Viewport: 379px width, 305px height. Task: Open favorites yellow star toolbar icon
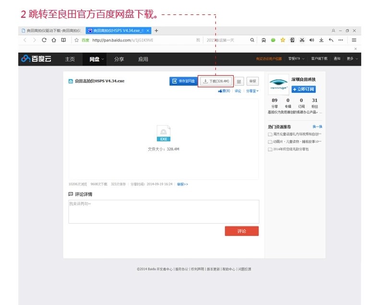[x=283, y=40]
